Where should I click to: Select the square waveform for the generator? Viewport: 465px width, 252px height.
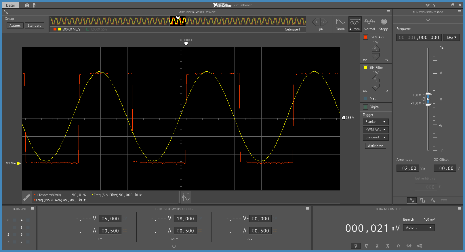422,201
